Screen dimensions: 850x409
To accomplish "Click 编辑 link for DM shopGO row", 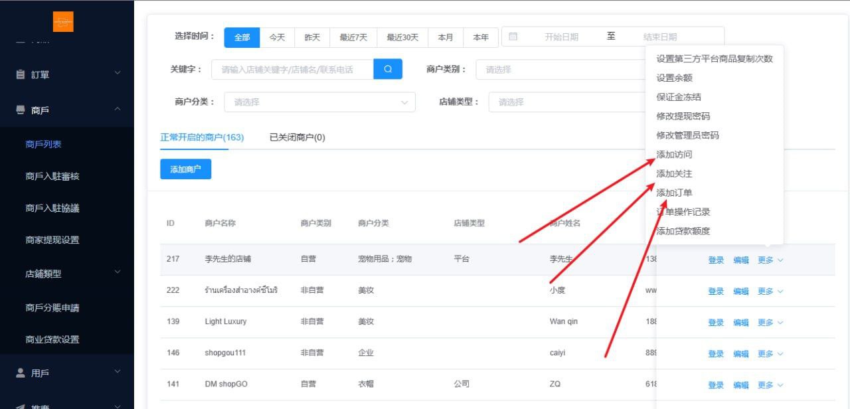I will (x=740, y=385).
